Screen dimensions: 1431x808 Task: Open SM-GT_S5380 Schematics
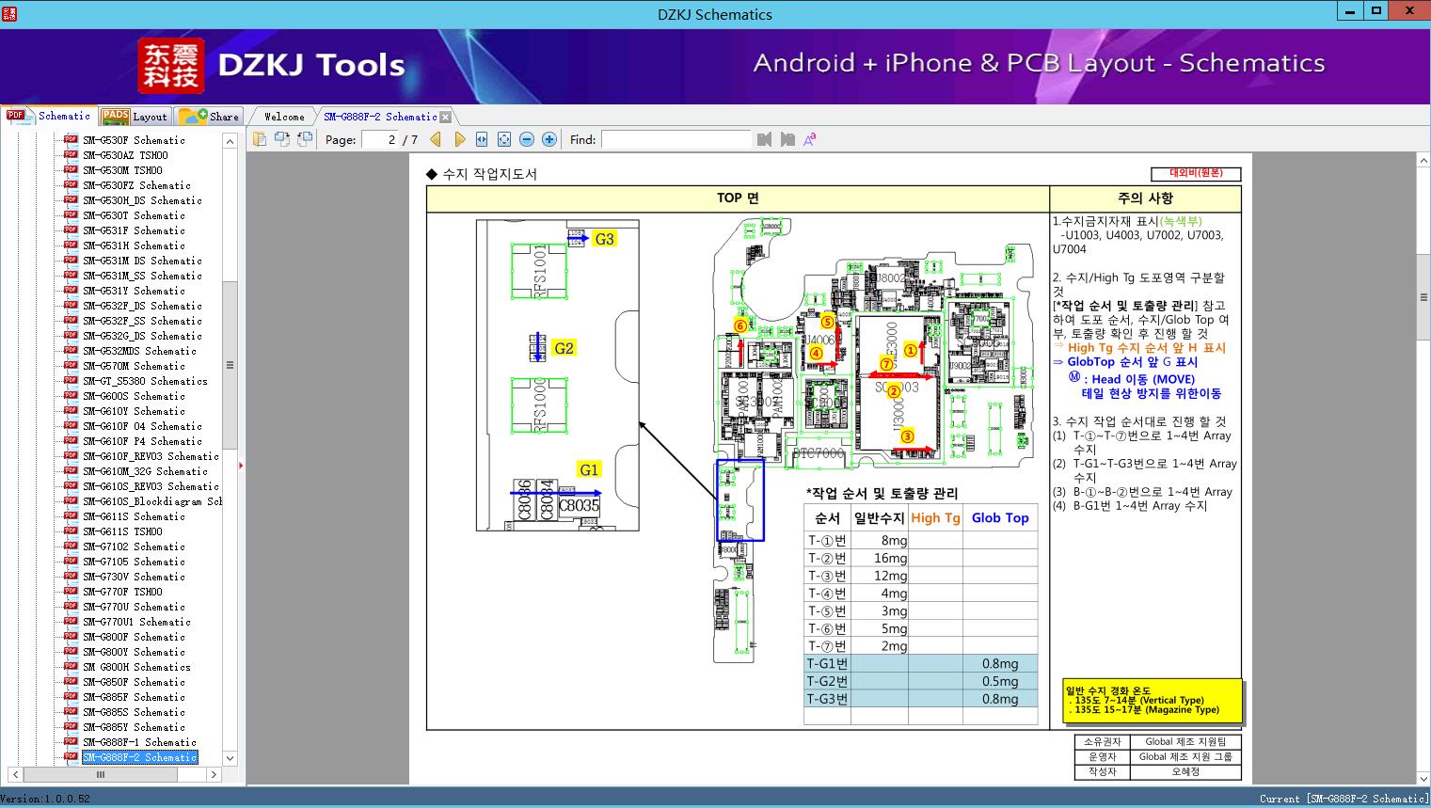tap(145, 381)
